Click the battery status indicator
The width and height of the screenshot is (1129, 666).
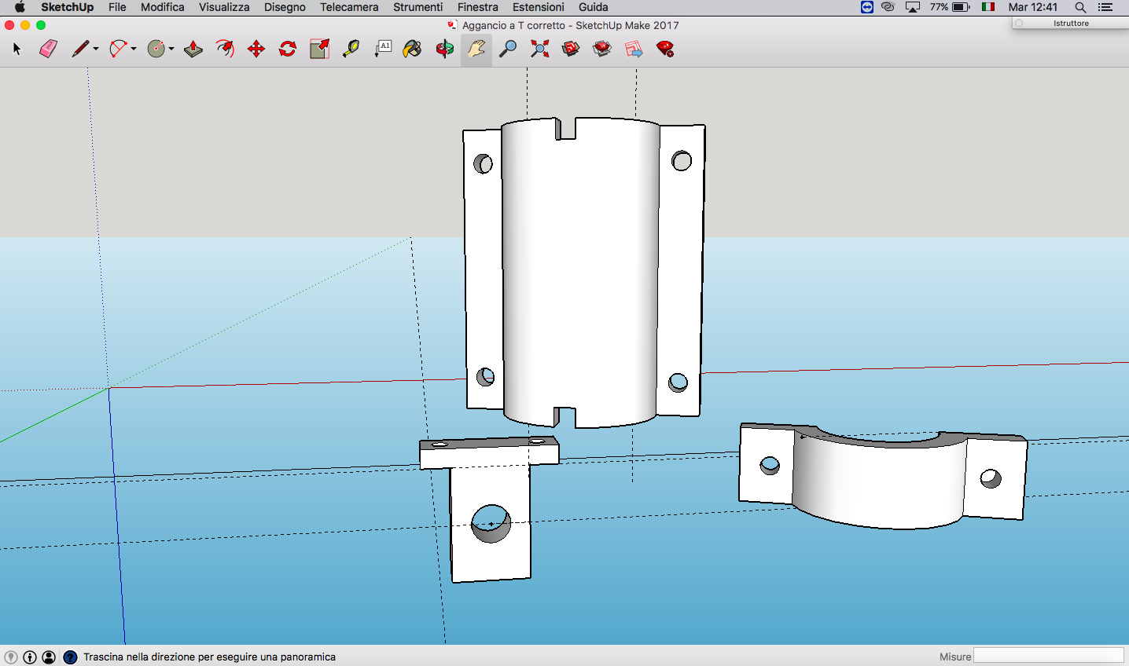pyautogui.click(x=950, y=7)
